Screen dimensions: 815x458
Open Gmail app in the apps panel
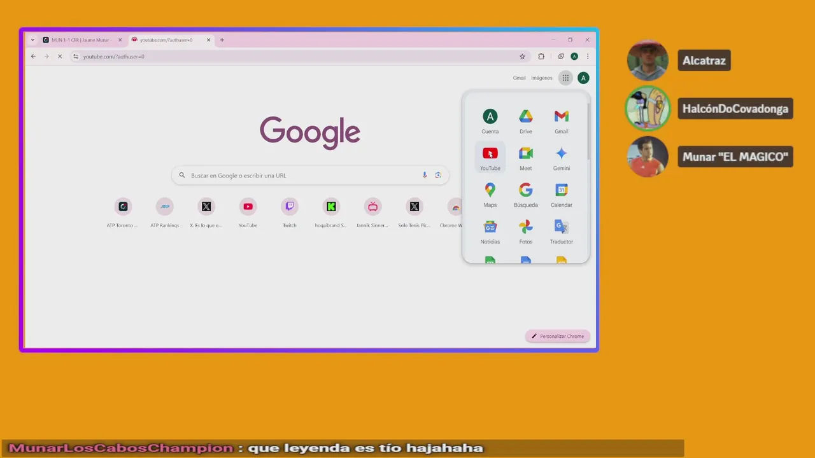tap(561, 121)
